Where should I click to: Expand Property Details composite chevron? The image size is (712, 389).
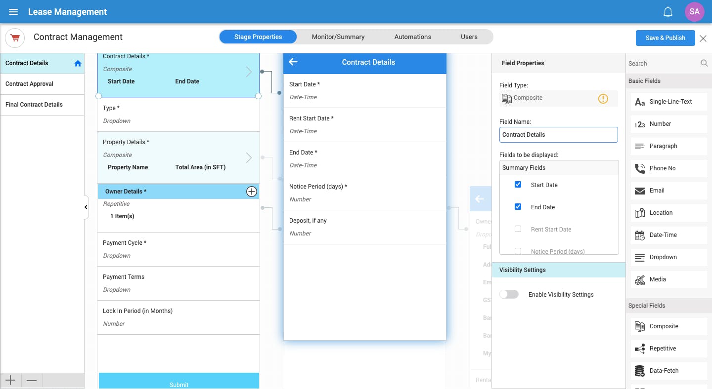click(x=249, y=158)
